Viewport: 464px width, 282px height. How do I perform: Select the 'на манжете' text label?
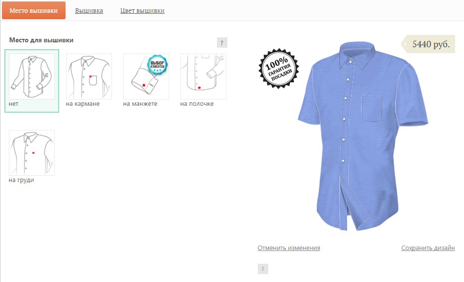(x=140, y=104)
